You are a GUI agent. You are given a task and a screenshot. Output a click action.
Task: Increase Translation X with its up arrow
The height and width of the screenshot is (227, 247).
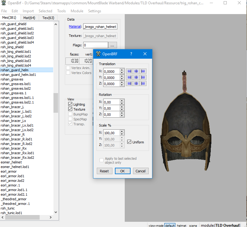(x=122, y=70)
